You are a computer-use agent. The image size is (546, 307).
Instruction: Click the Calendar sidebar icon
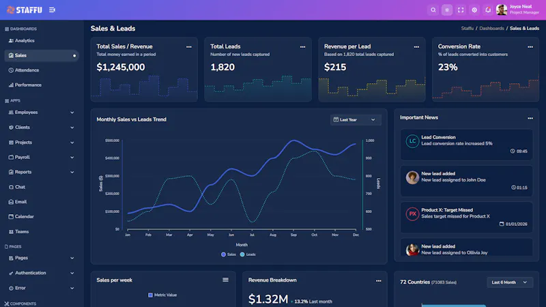[11, 216]
